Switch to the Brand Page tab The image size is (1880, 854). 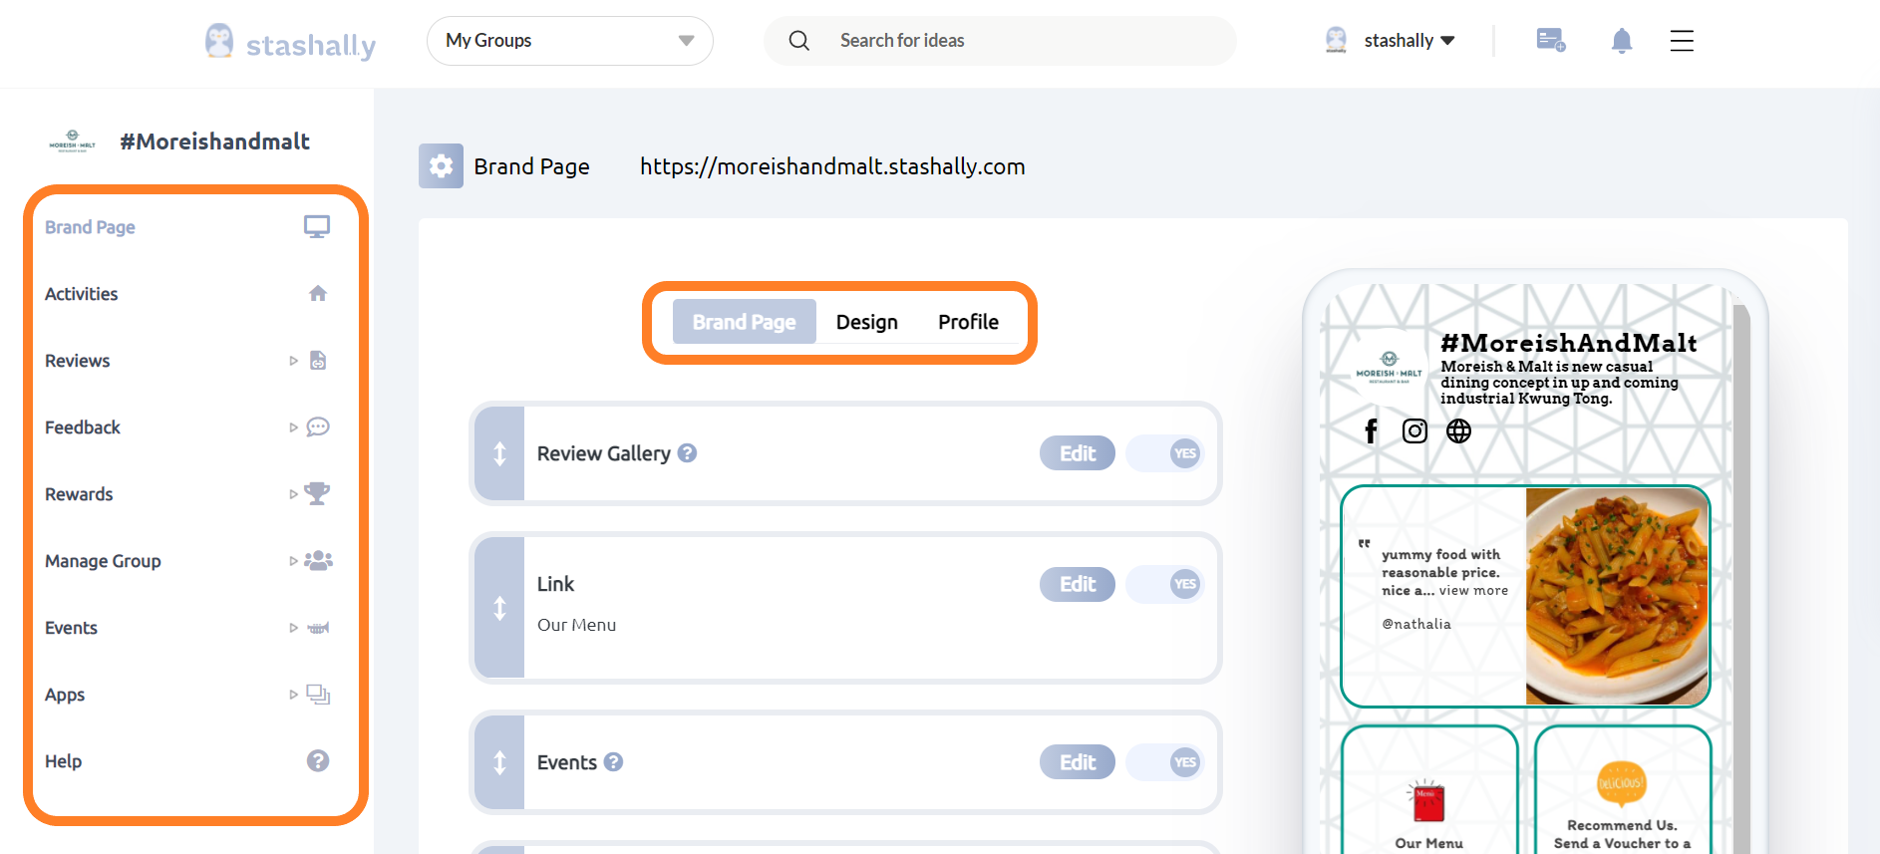pyautogui.click(x=745, y=322)
